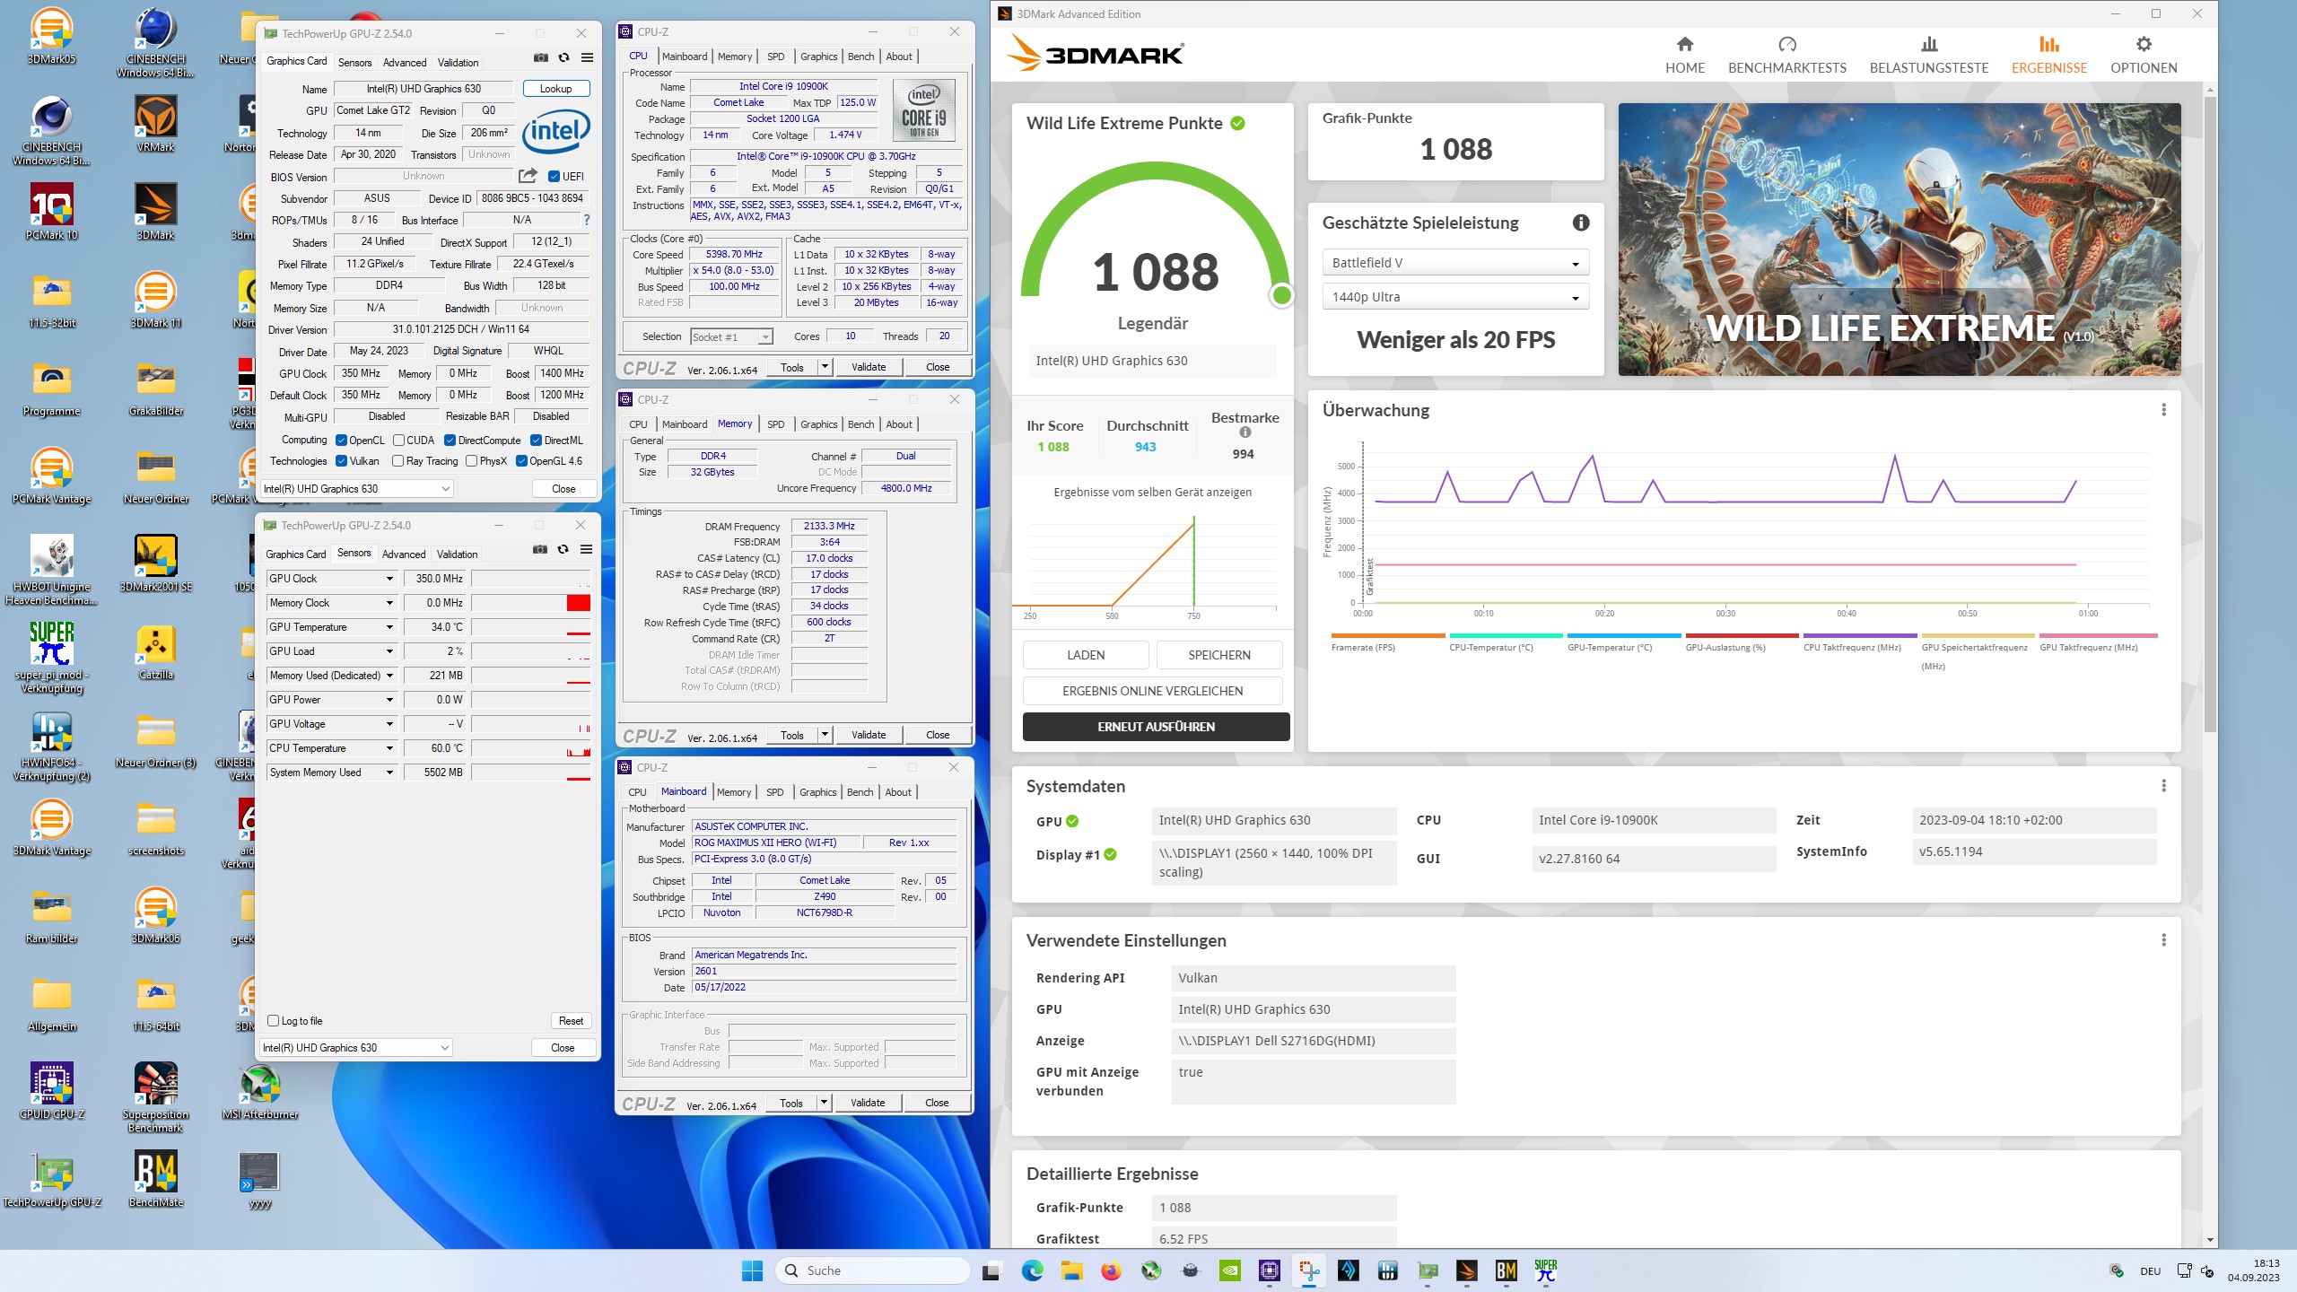Open File Explorer from the taskbar
Screen dimensions: 2297x1292
click(x=1071, y=1270)
